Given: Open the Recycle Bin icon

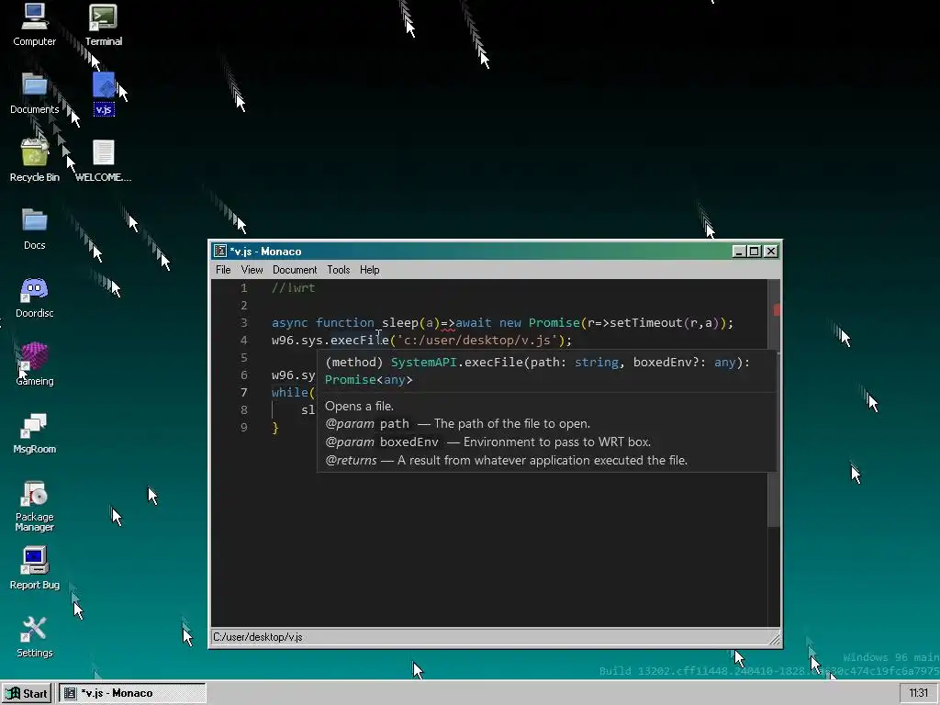Looking at the screenshot, I should (34, 160).
